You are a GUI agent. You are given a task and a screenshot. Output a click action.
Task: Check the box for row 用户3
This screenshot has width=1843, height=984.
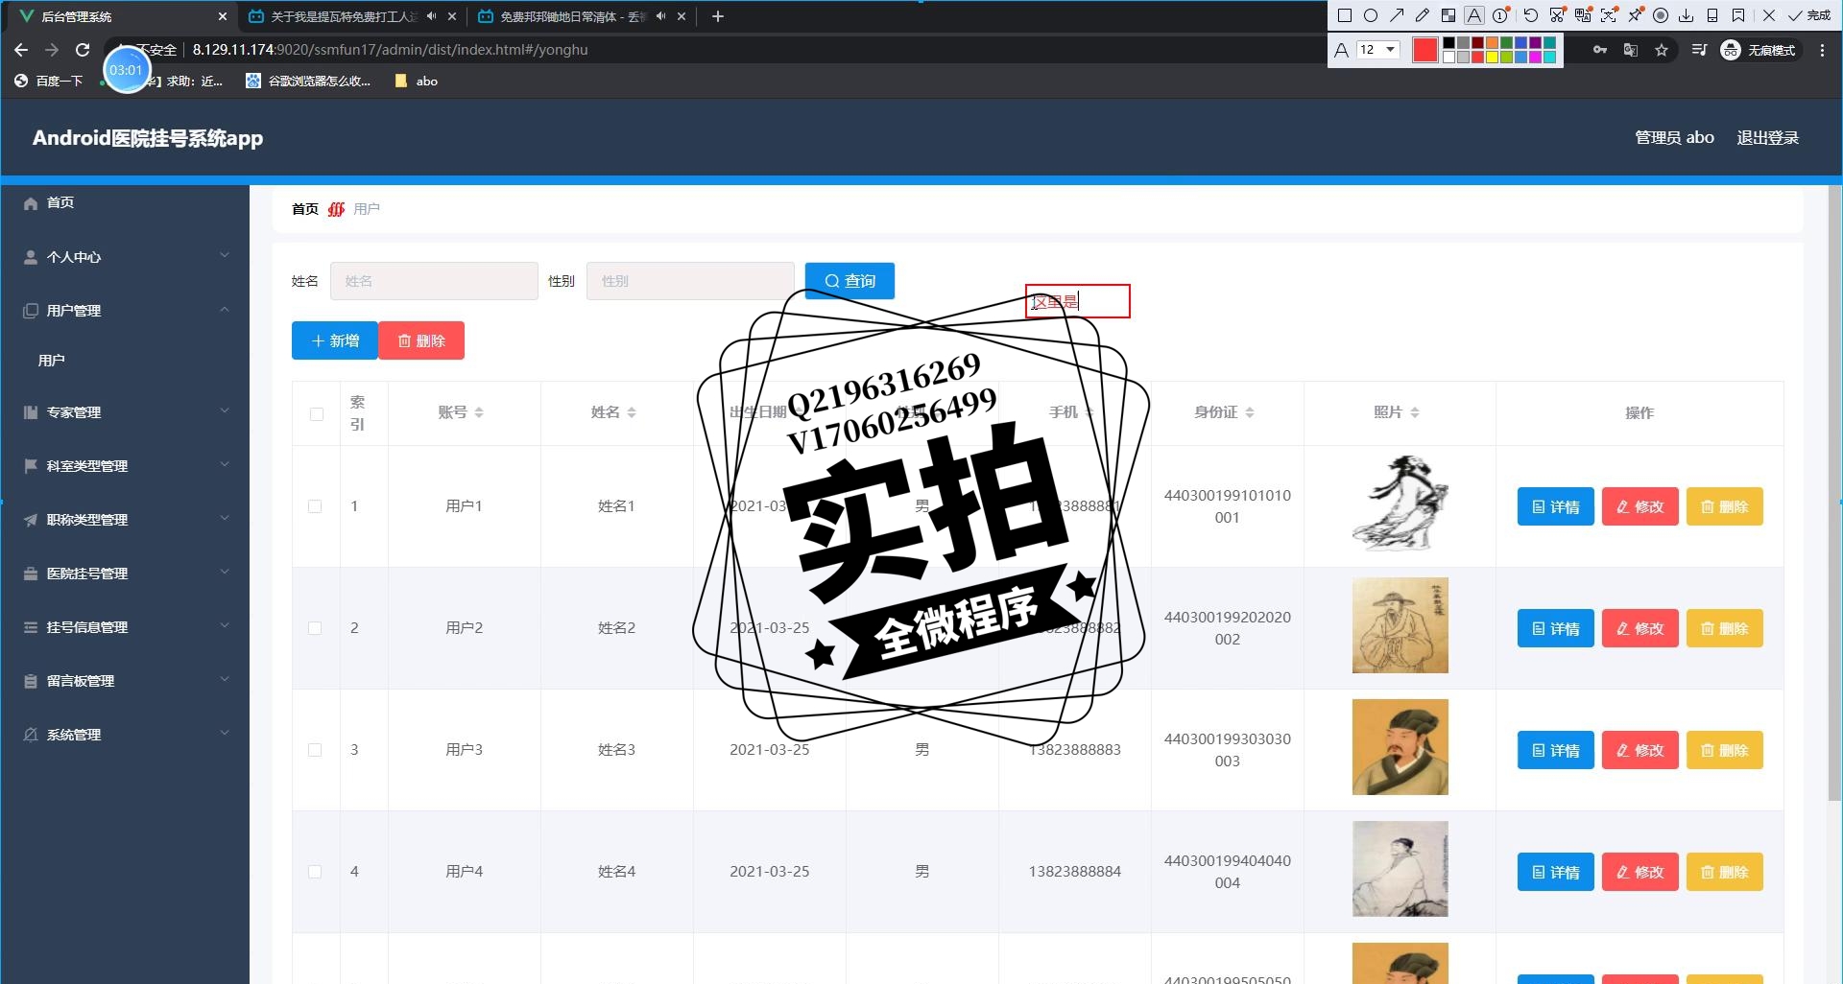click(315, 750)
